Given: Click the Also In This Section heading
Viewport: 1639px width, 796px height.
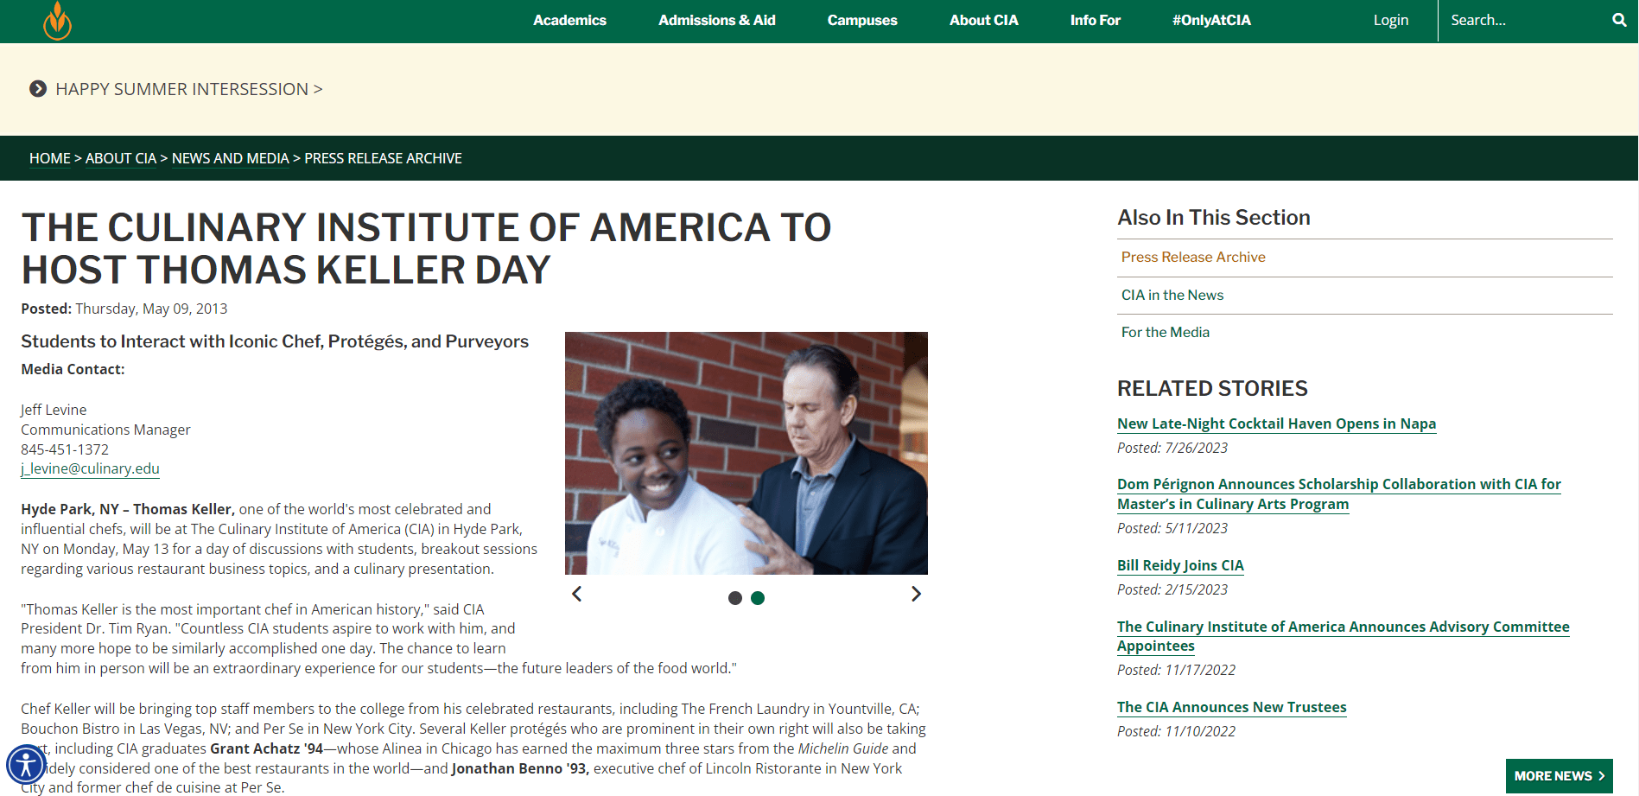Looking at the screenshot, I should pyautogui.click(x=1213, y=217).
